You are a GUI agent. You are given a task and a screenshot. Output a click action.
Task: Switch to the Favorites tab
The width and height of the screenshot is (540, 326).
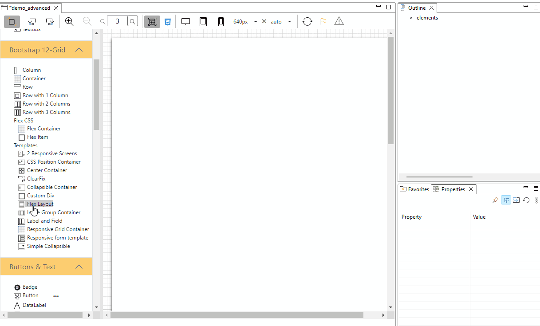[415, 189]
